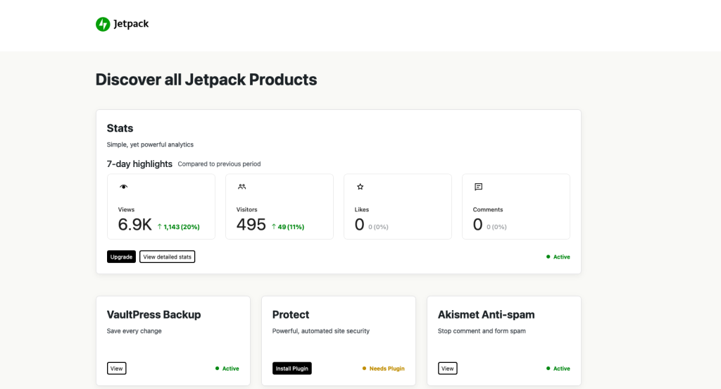Open View detailed stats
The height and width of the screenshot is (389, 721).
pos(167,257)
